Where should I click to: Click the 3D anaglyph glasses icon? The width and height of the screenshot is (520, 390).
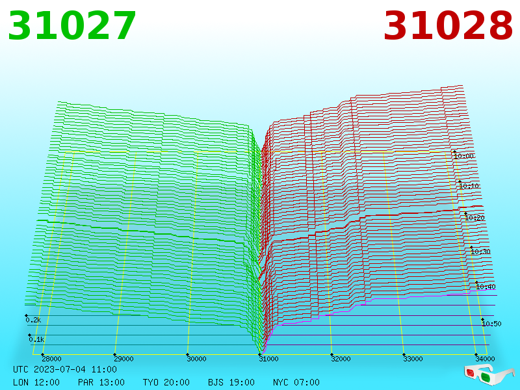coord(489,374)
